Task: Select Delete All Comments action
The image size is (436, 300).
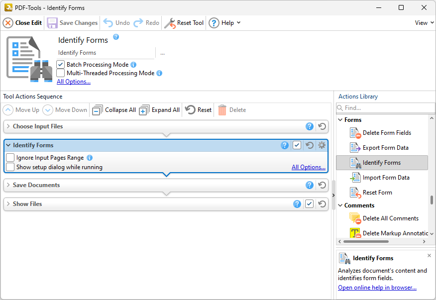Action: (x=382, y=218)
